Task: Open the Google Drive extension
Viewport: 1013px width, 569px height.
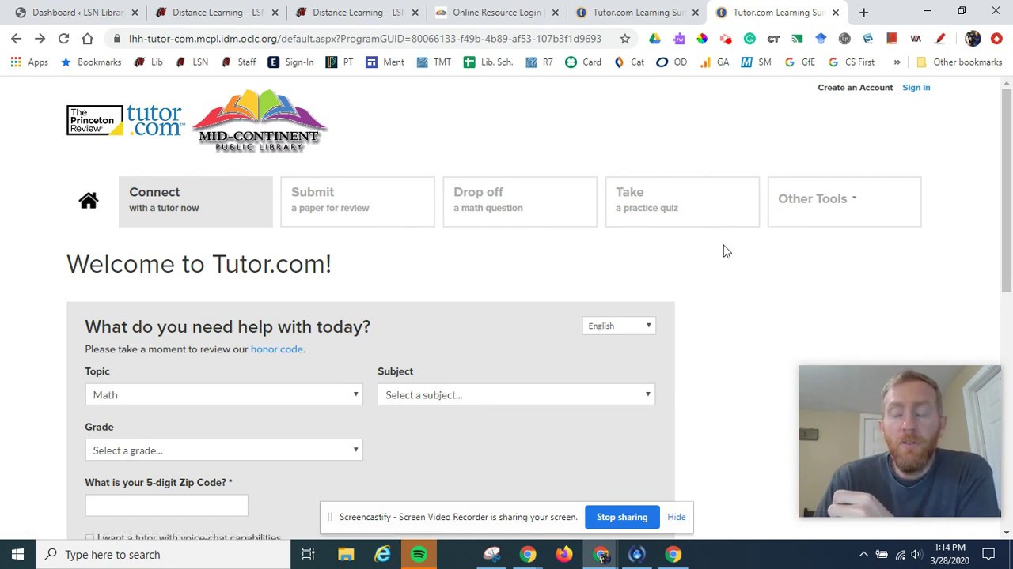Action: point(654,38)
